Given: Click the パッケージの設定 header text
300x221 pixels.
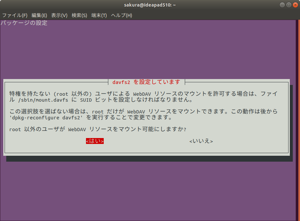Looking at the screenshot, I should click(x=24, y=23).
